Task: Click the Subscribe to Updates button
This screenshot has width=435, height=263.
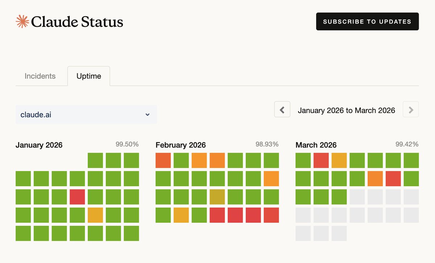Action: click(x=367, y=21)
